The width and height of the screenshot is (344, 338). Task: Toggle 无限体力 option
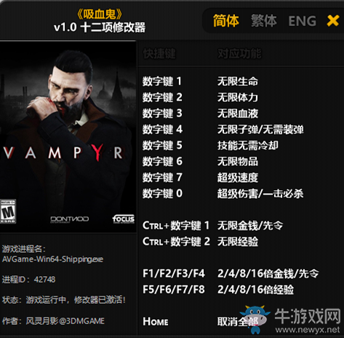coord(238,98)
